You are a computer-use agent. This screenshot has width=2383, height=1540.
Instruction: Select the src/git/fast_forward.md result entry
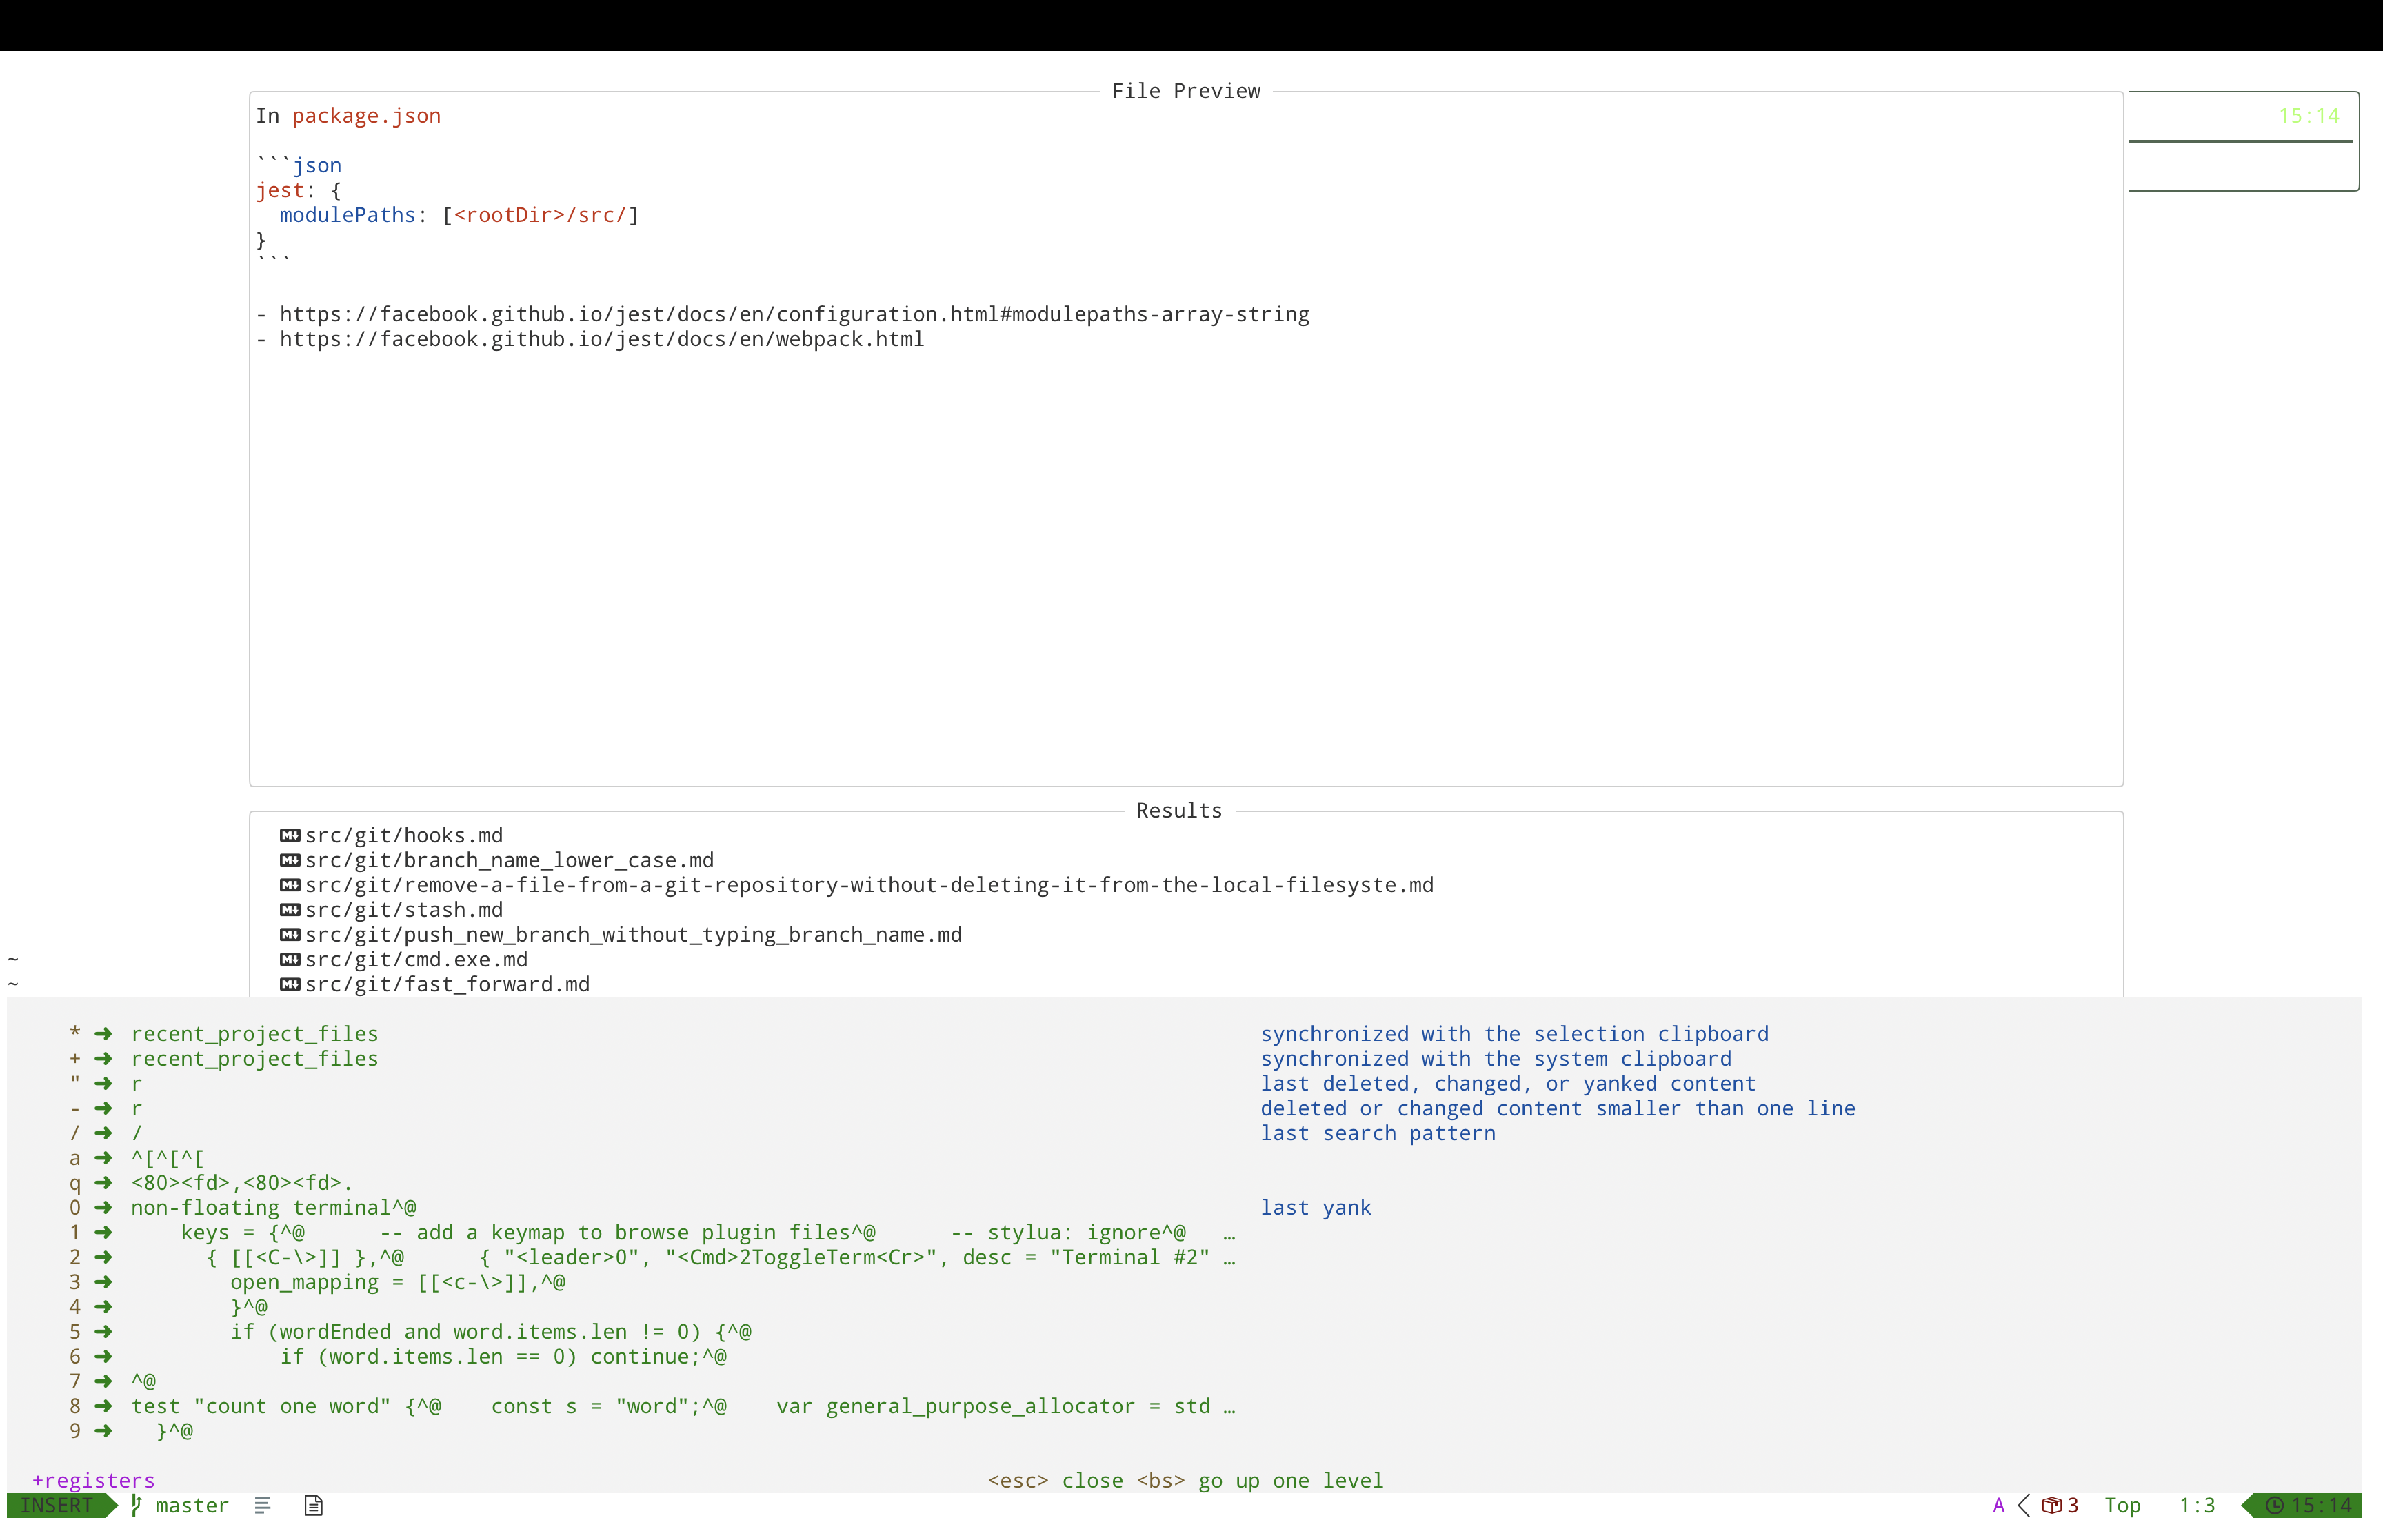(447, 984)
